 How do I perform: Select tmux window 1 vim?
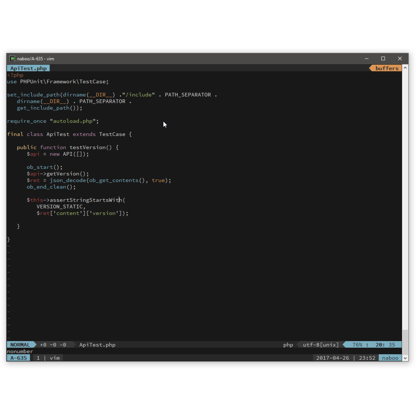coord(48,358)
